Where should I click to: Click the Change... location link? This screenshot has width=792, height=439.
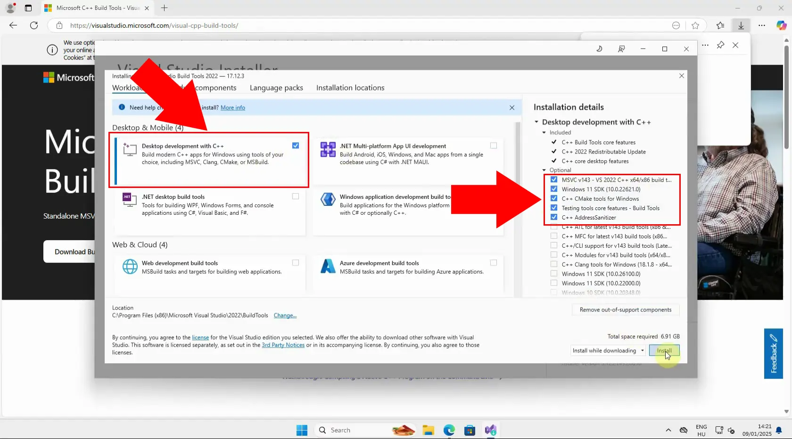click(285, 316)
